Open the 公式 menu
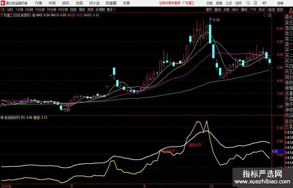This screenshot has height=188, width=293. 229,3
